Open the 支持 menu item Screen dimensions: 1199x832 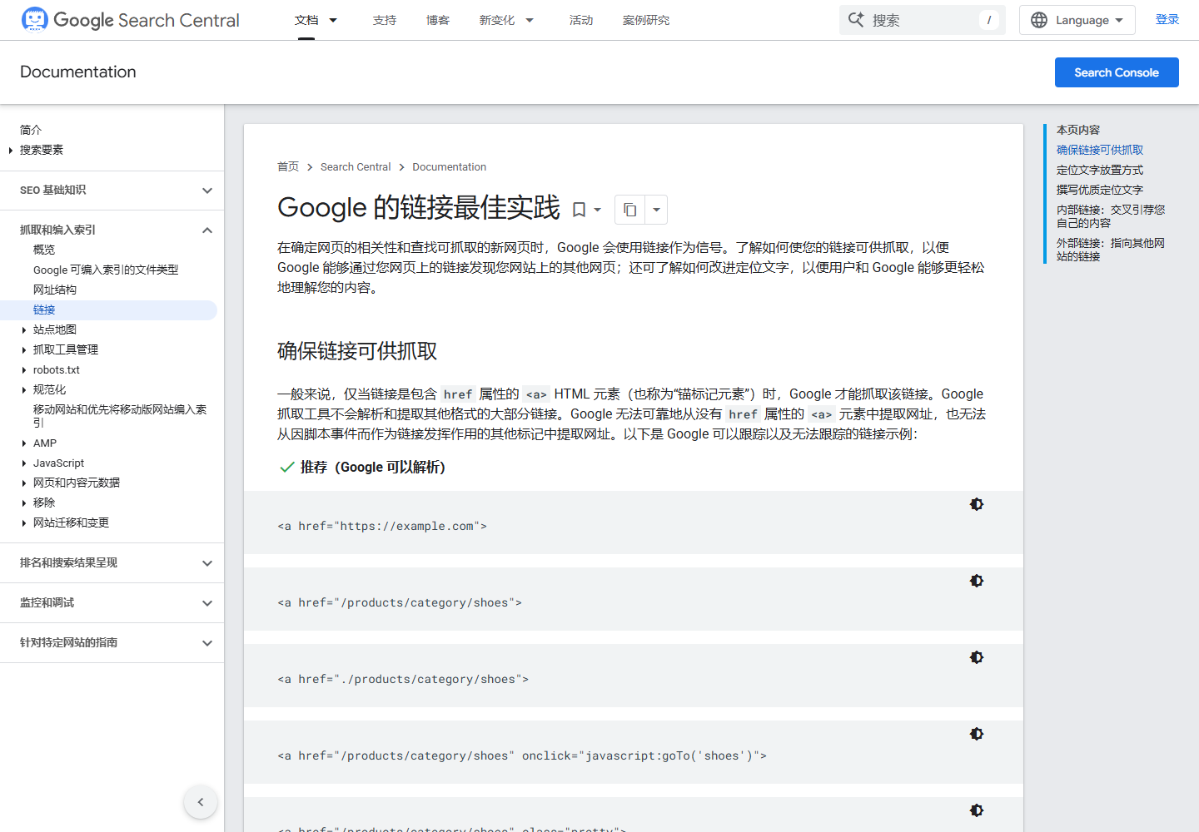point(385,20)
